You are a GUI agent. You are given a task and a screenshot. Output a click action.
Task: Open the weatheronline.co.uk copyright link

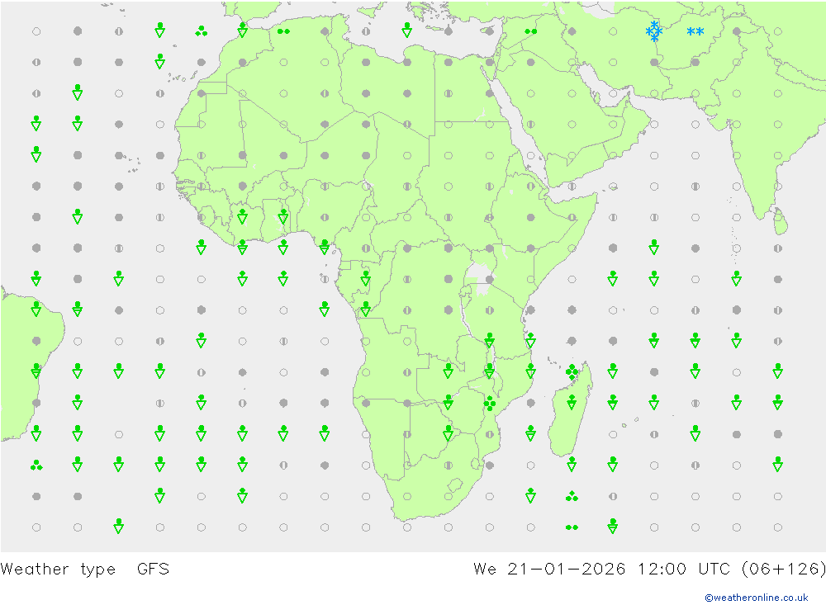[x=757, y=598]
